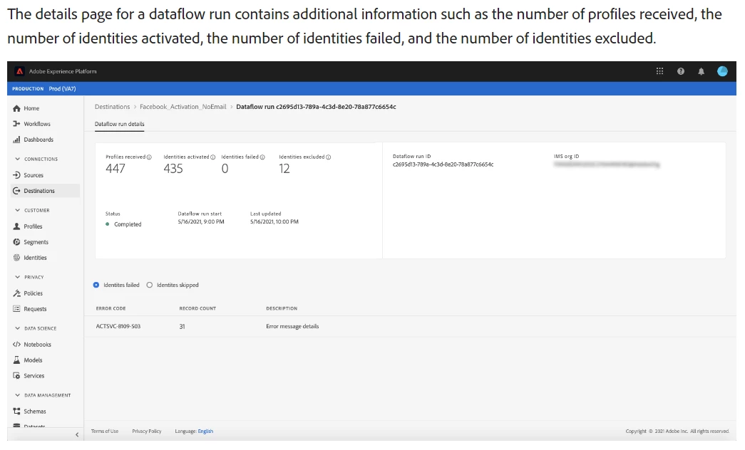Image resolution: width=745 pixels, height=450 pixels.
Task: Click info icon next to Identities failed
Action: pyautogui.click(x=262, y=157)
